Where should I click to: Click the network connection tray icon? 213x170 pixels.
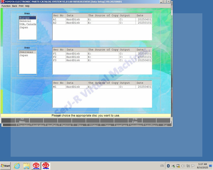188,166
